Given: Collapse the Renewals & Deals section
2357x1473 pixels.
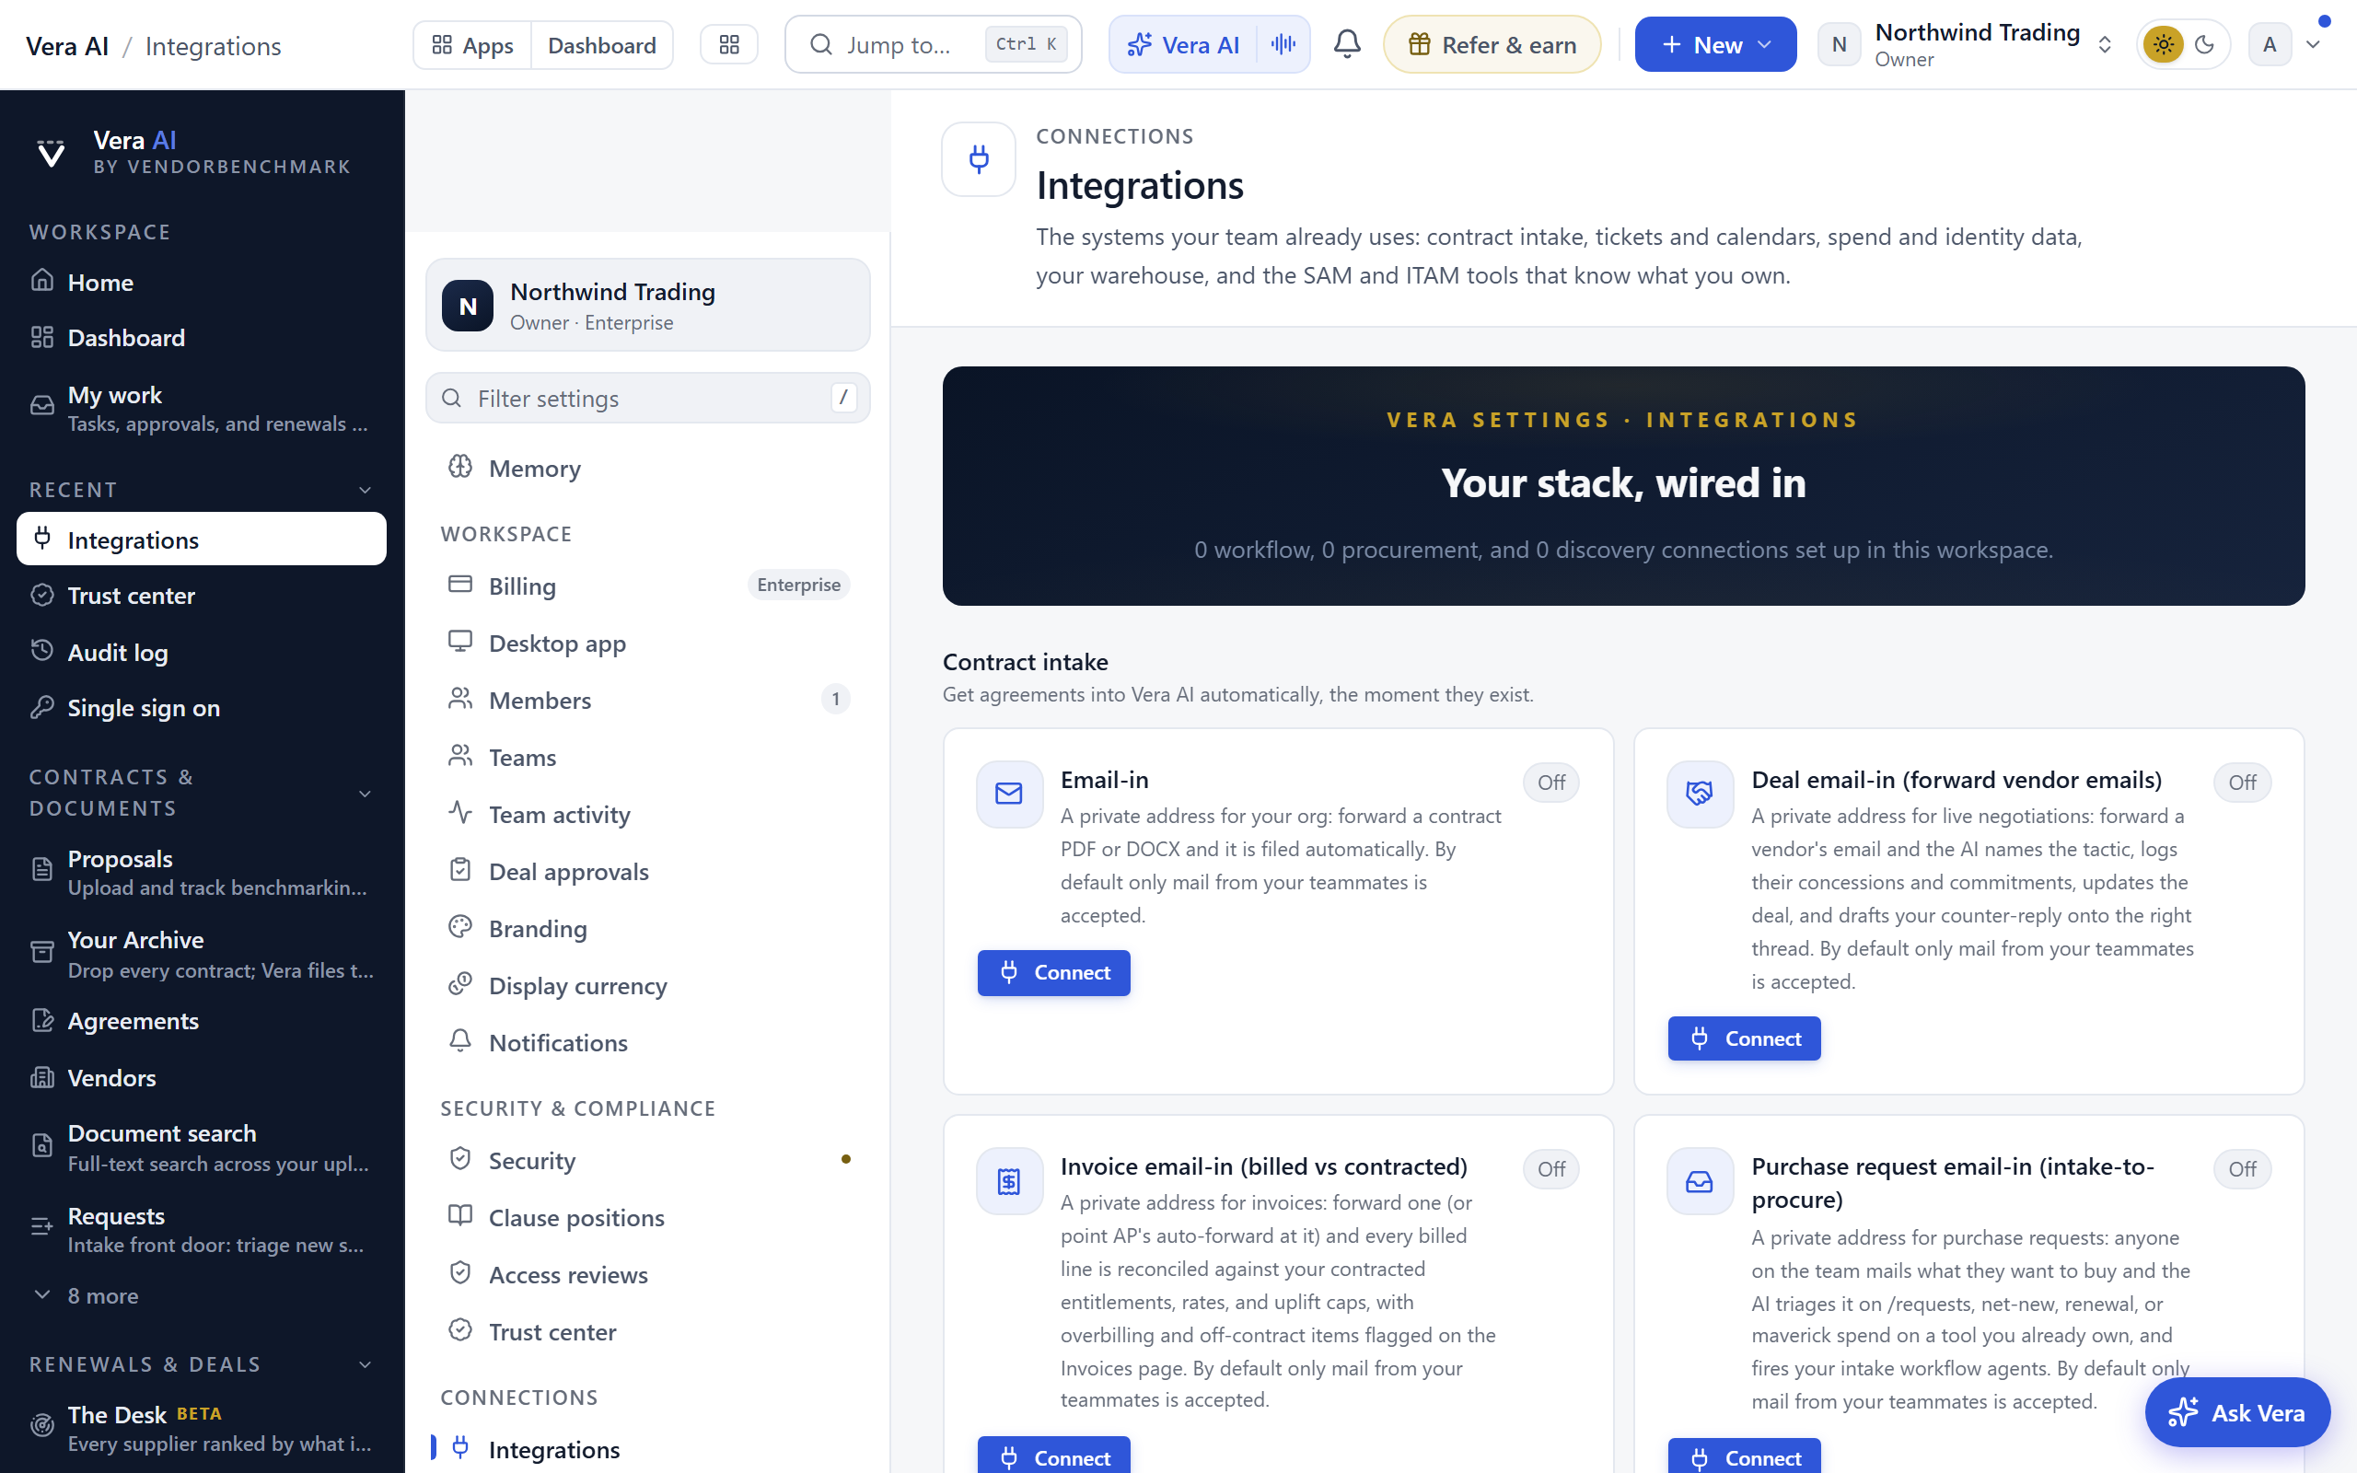Looking at the screenshot, I should (366, 1365).
